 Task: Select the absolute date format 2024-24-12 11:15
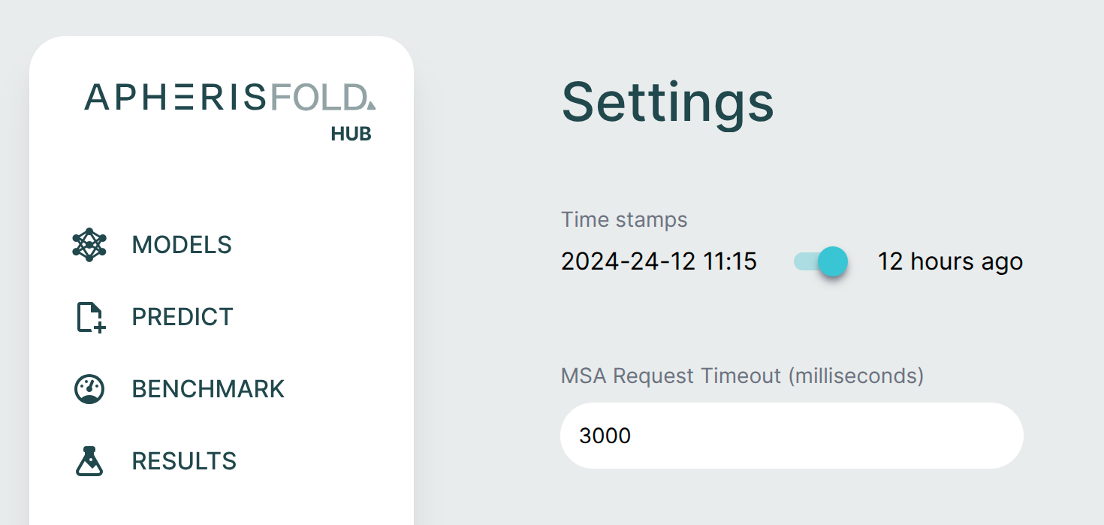pos(659,262)
